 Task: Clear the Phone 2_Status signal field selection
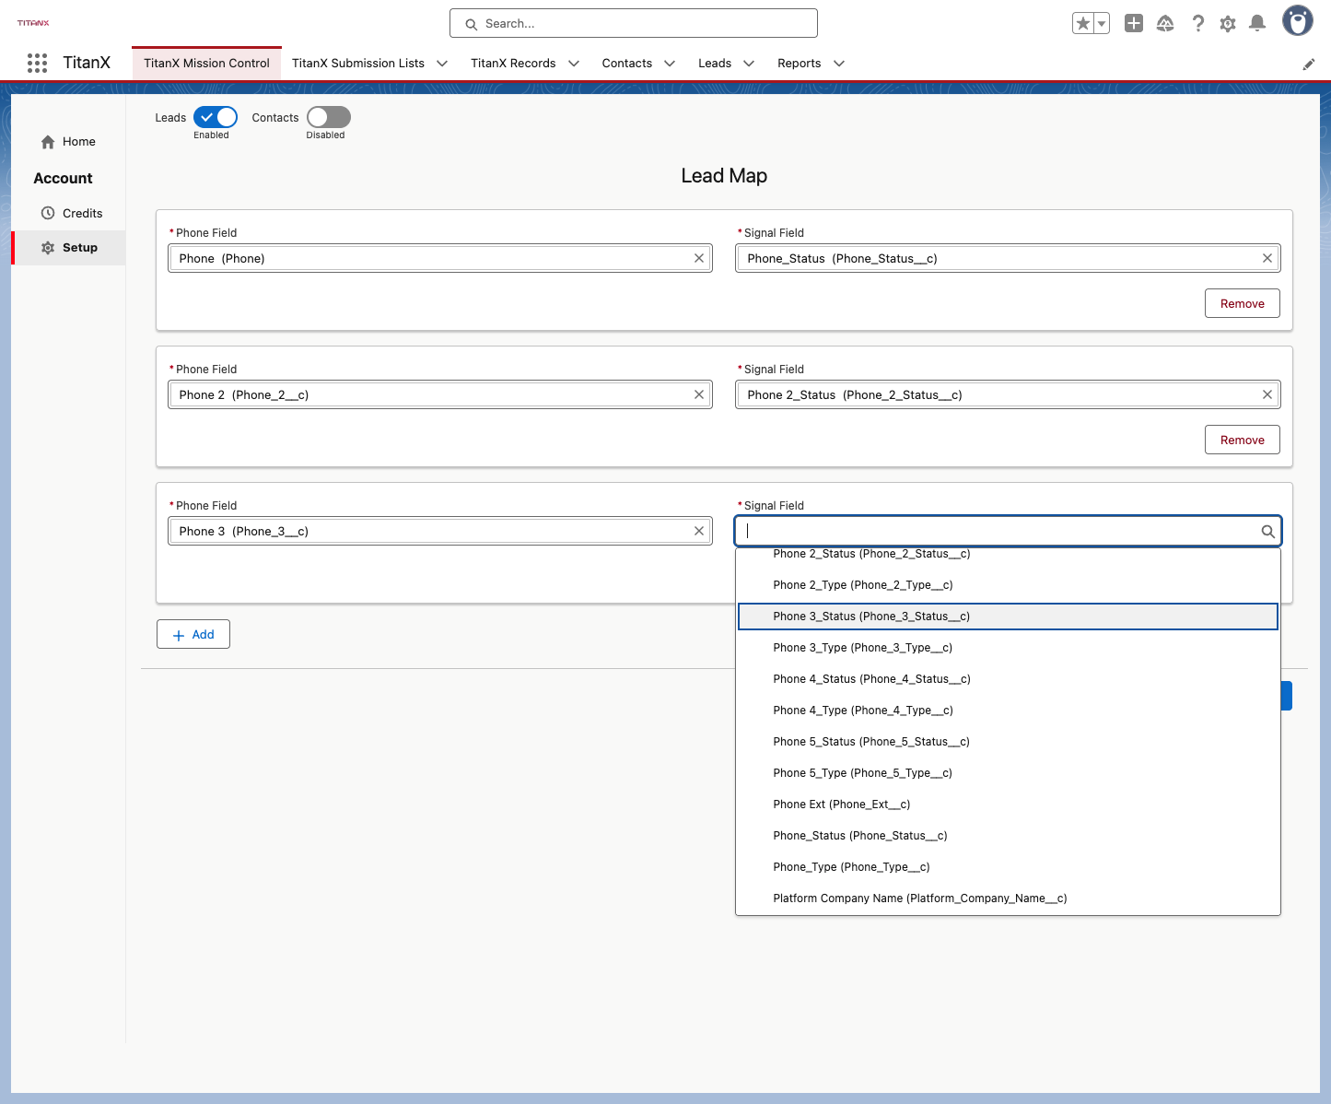click(x=1267, y=394)
